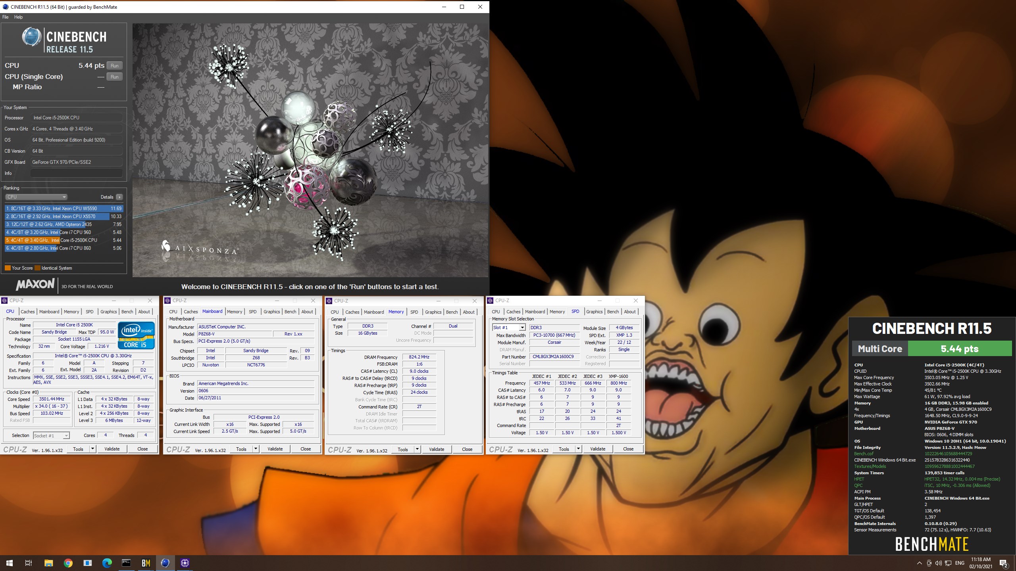1016x571 pixels.
Task: Click the 5.44 pts score in BenchMate panel
Action: tap(960, 349)
